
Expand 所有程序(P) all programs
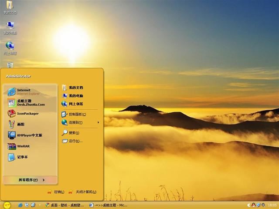tap(30, 180)
